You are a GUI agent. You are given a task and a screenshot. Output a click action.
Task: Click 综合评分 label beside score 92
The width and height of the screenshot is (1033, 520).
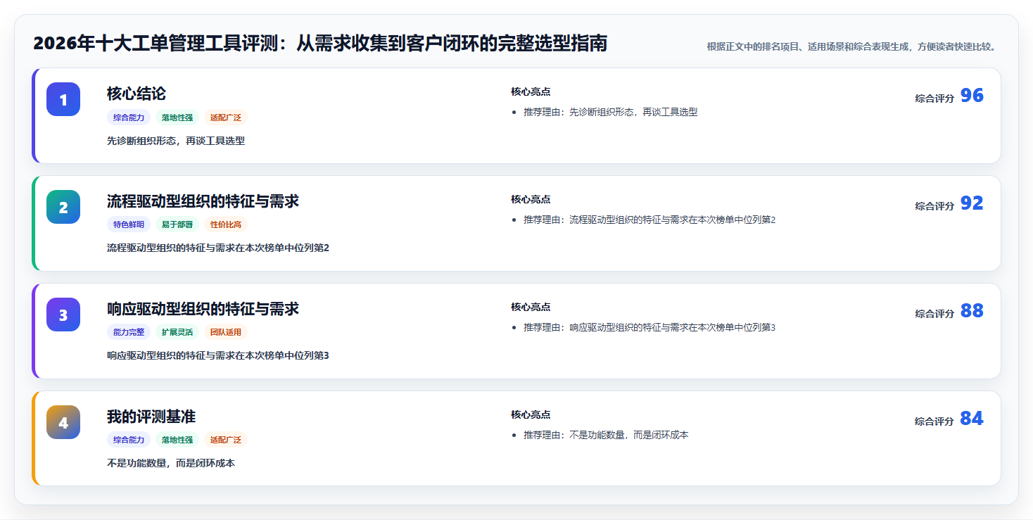click(934, 206)
